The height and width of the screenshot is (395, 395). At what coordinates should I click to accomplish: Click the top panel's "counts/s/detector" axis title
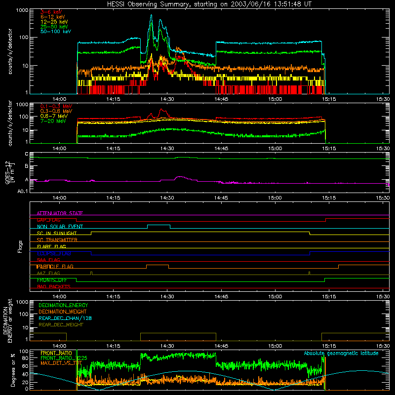10,51
